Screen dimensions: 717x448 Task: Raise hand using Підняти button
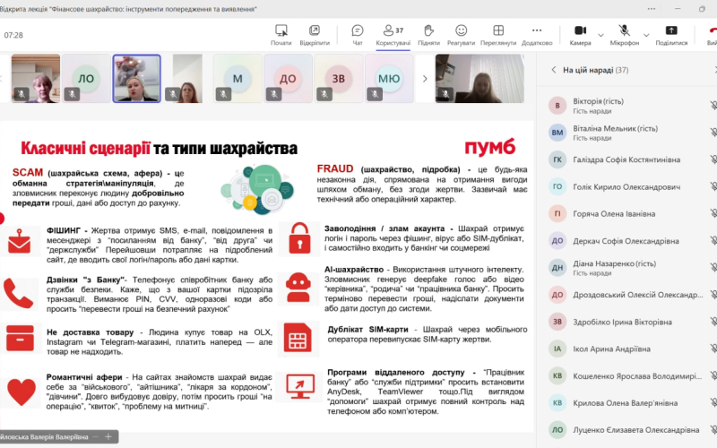[428, 34]
